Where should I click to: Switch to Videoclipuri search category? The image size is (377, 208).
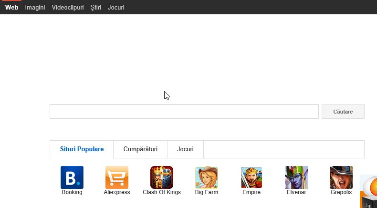(68, 8)
